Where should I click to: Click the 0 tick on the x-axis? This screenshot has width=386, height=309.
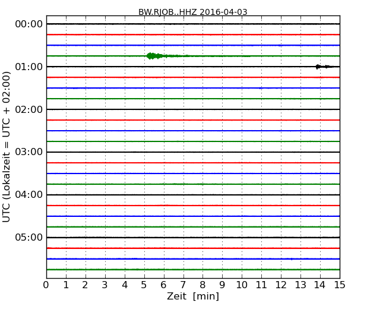click(x=46, y=285)
